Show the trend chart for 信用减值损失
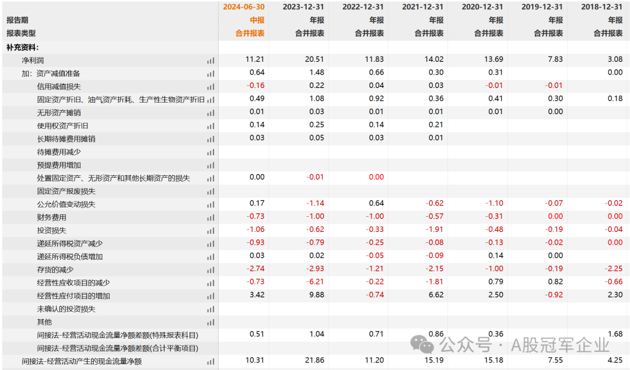630x370 pixels. tap(211, 87)
